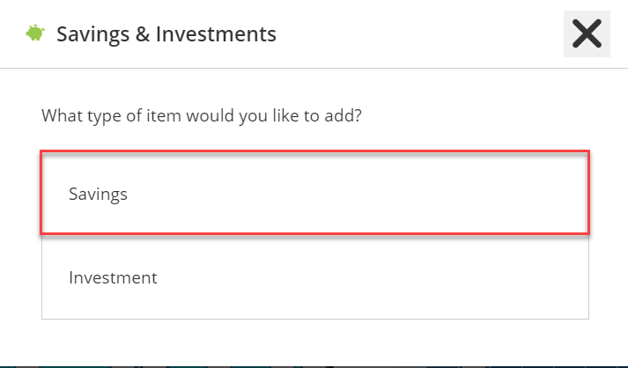
Task: Click the red-outlined Savings box
Action: click(x=314, y=193)
